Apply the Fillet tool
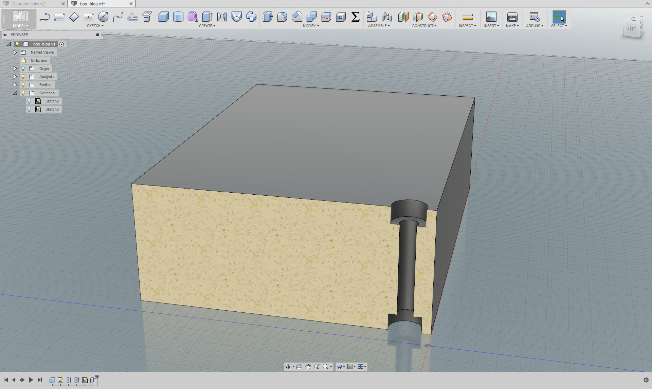Image resolution: width=652 pixels, height=389 pixels. (x=282, y=17)
